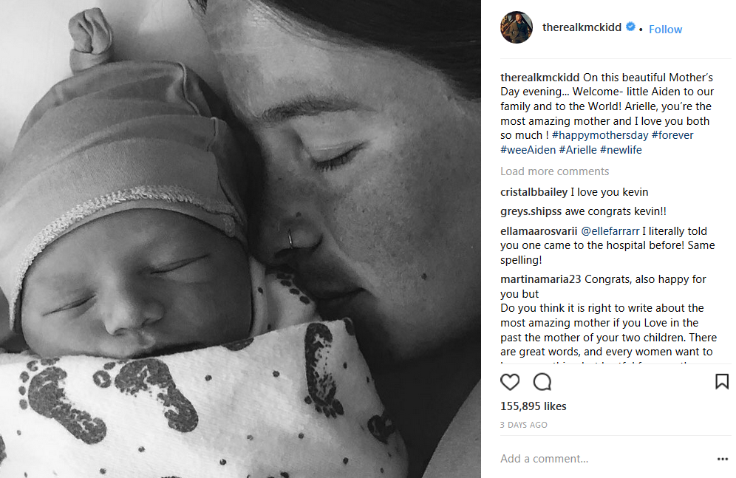Viewport: 736px width, 478px height.
Task: Open the #newlife hashtag
Action: [621, 150]
